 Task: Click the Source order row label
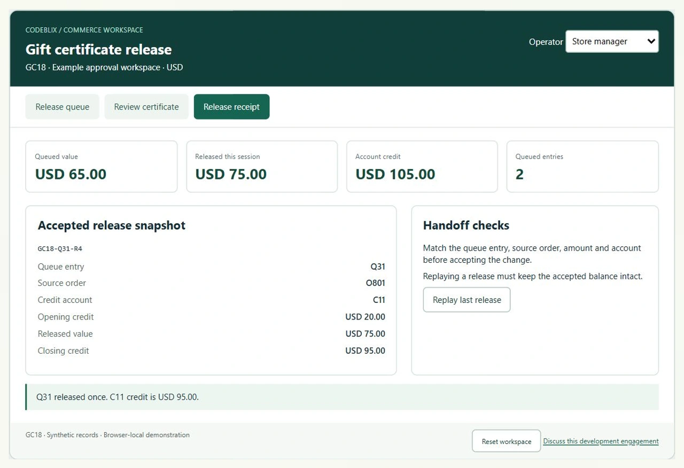point(61,283)
